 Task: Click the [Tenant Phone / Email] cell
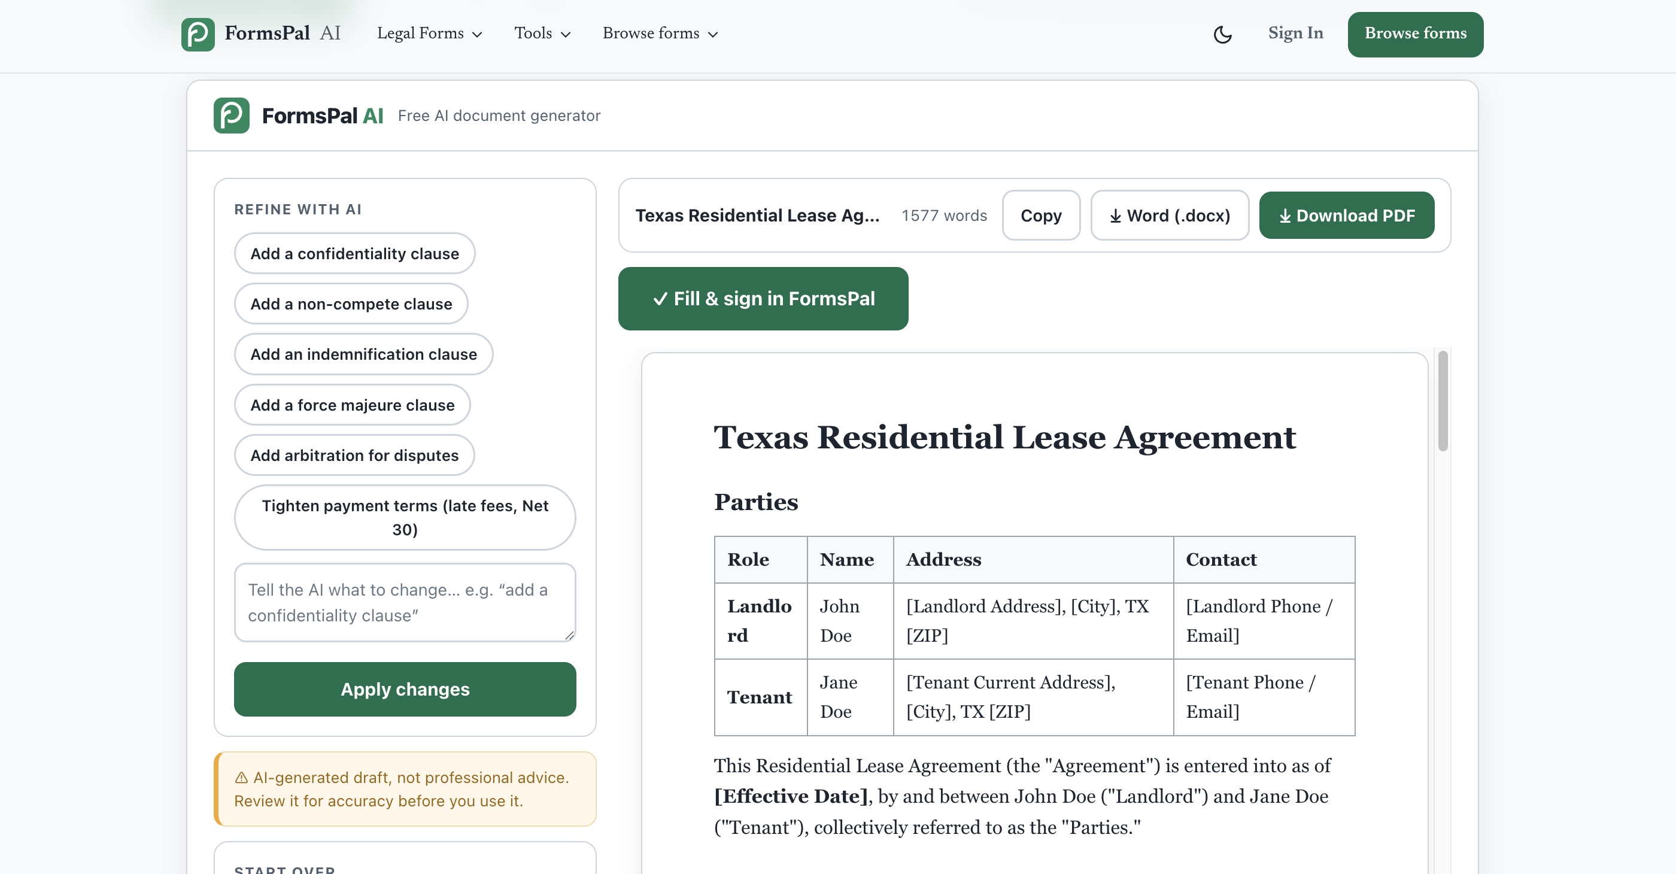coord(1264,697)
